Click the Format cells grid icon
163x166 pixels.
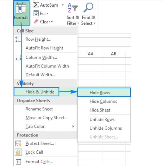[21, 8]
